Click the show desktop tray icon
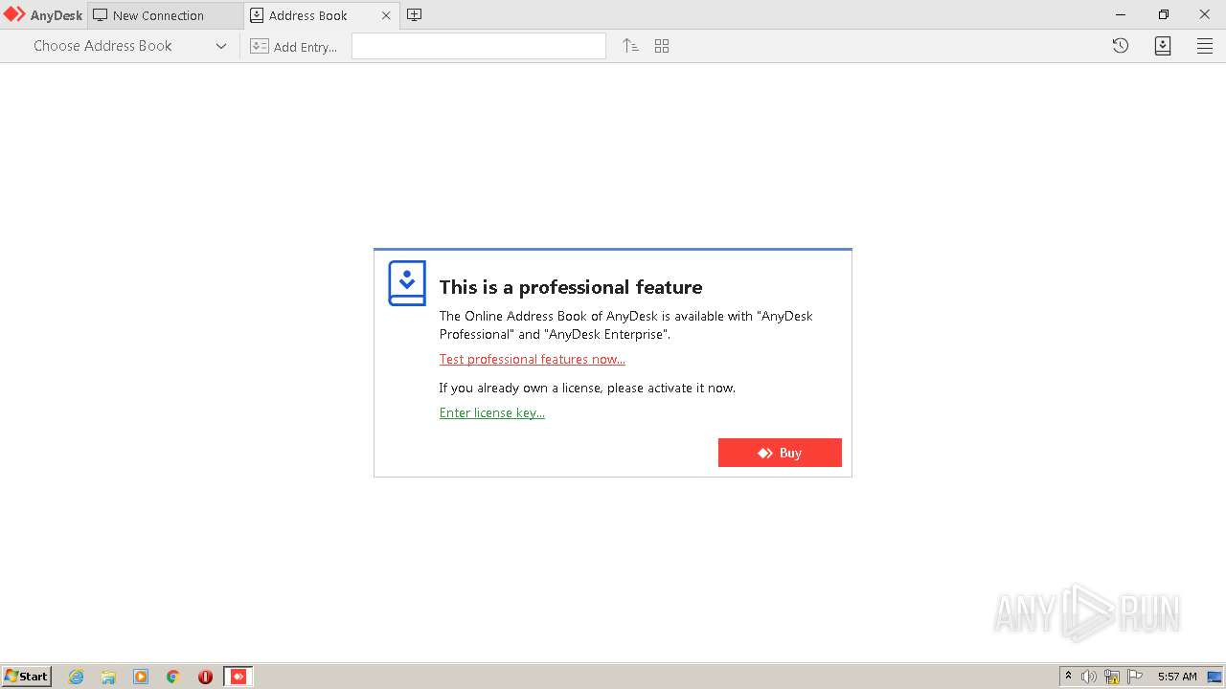 (1215, 677)
